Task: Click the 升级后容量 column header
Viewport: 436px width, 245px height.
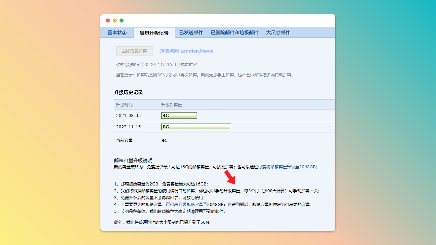Action: tap(172, 105)
